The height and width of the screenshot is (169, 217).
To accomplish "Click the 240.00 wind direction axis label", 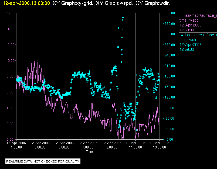I will tap(170, 55).
